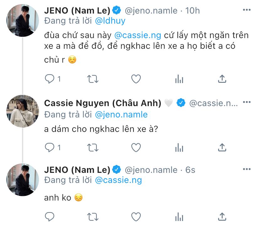
Task: Share the first JENO tweet
Action: point(222,79)
